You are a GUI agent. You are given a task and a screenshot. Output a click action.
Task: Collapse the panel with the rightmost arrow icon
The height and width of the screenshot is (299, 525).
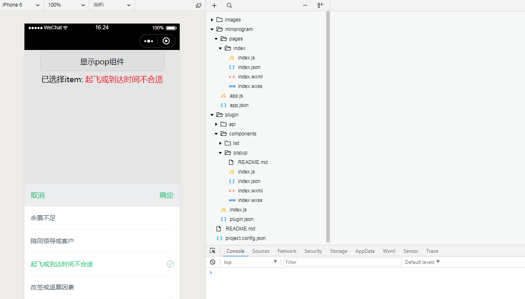[x=320, y=5]
